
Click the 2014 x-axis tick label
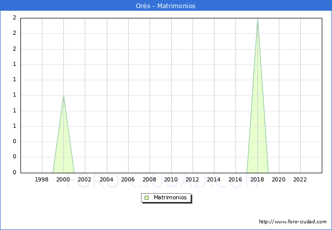[214, 179]
